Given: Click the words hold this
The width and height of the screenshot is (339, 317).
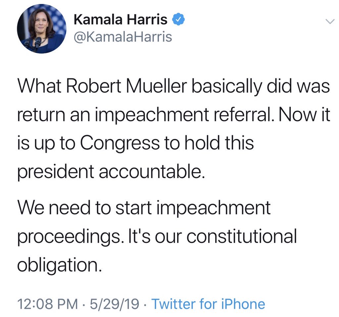Looking at the screenshot, I should click(219, 143).
